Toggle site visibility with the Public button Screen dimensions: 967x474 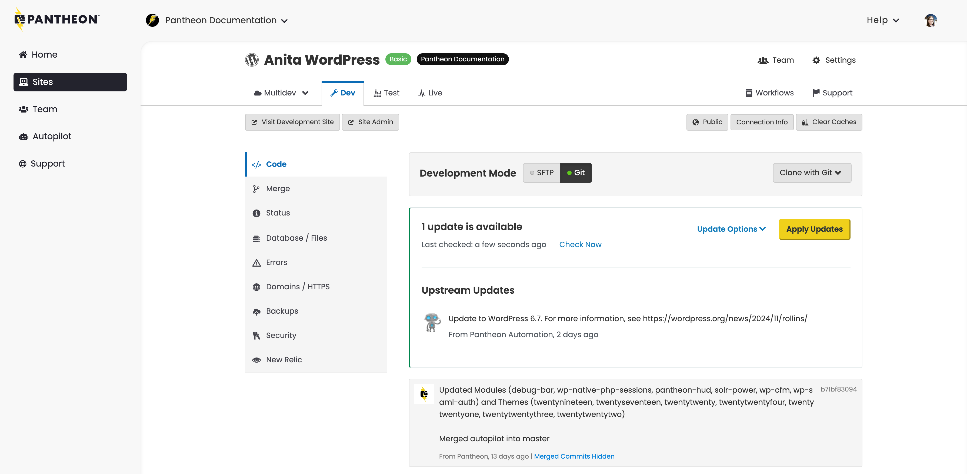point(707,122)
